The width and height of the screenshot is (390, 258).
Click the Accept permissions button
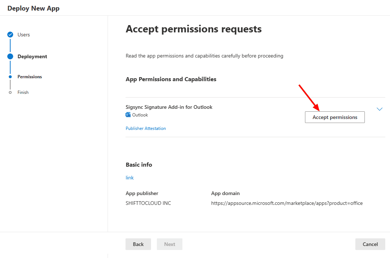tap(335, 117)
